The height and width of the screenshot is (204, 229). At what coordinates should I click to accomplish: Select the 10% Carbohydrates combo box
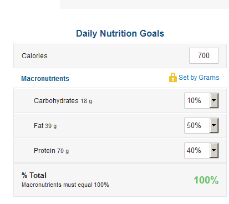(x=201, y=100)
